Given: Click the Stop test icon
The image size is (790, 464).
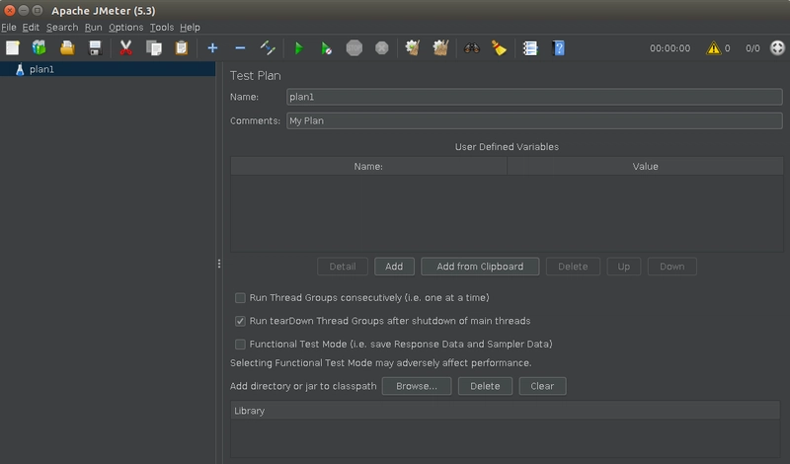Looking at the screenshot, I should [x=355, y=47].
